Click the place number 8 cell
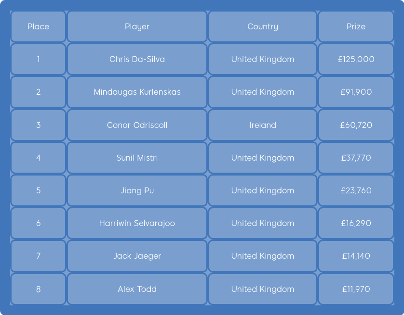404x315 pixels. click(39, 289)
